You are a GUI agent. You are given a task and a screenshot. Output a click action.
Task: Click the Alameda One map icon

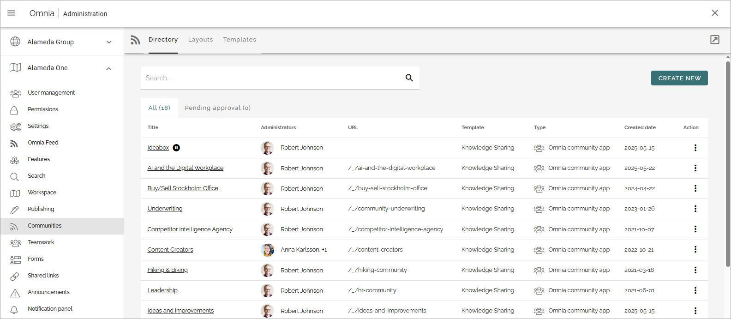(x=15, y=67)
